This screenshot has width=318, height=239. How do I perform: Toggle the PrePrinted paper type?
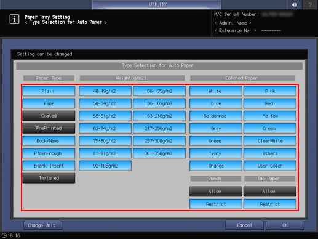click(49, 128)
